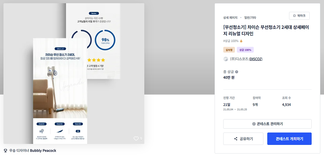Click the heart like icon on the thumbnail
The width and height of the screenshot is (324, 156).
136,139
